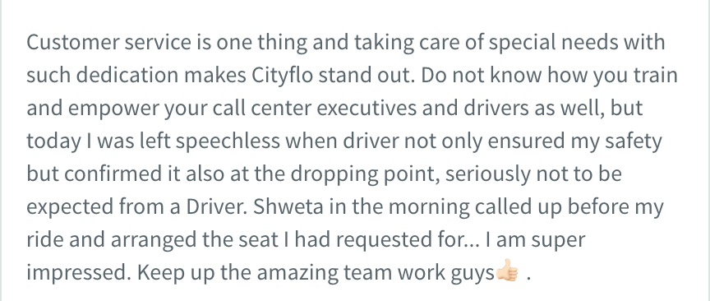Click the word Customer at the start

pos(73,42)
